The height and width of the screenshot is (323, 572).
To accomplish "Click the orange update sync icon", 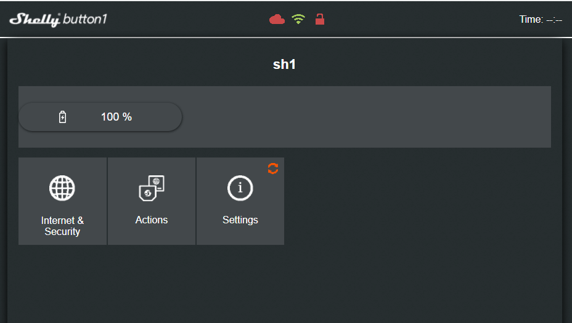I will tap(273, 168).
